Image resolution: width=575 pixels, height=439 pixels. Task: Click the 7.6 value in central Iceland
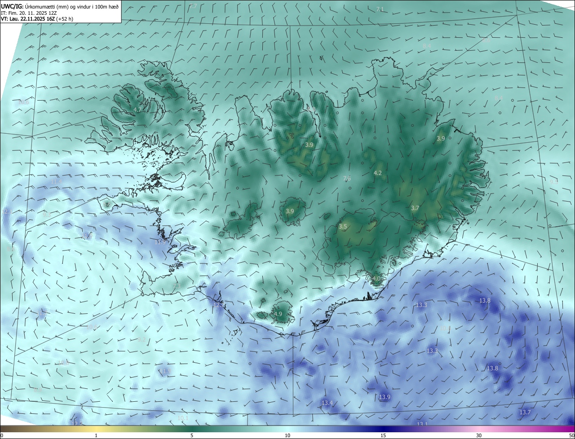(x=347, y=178)
